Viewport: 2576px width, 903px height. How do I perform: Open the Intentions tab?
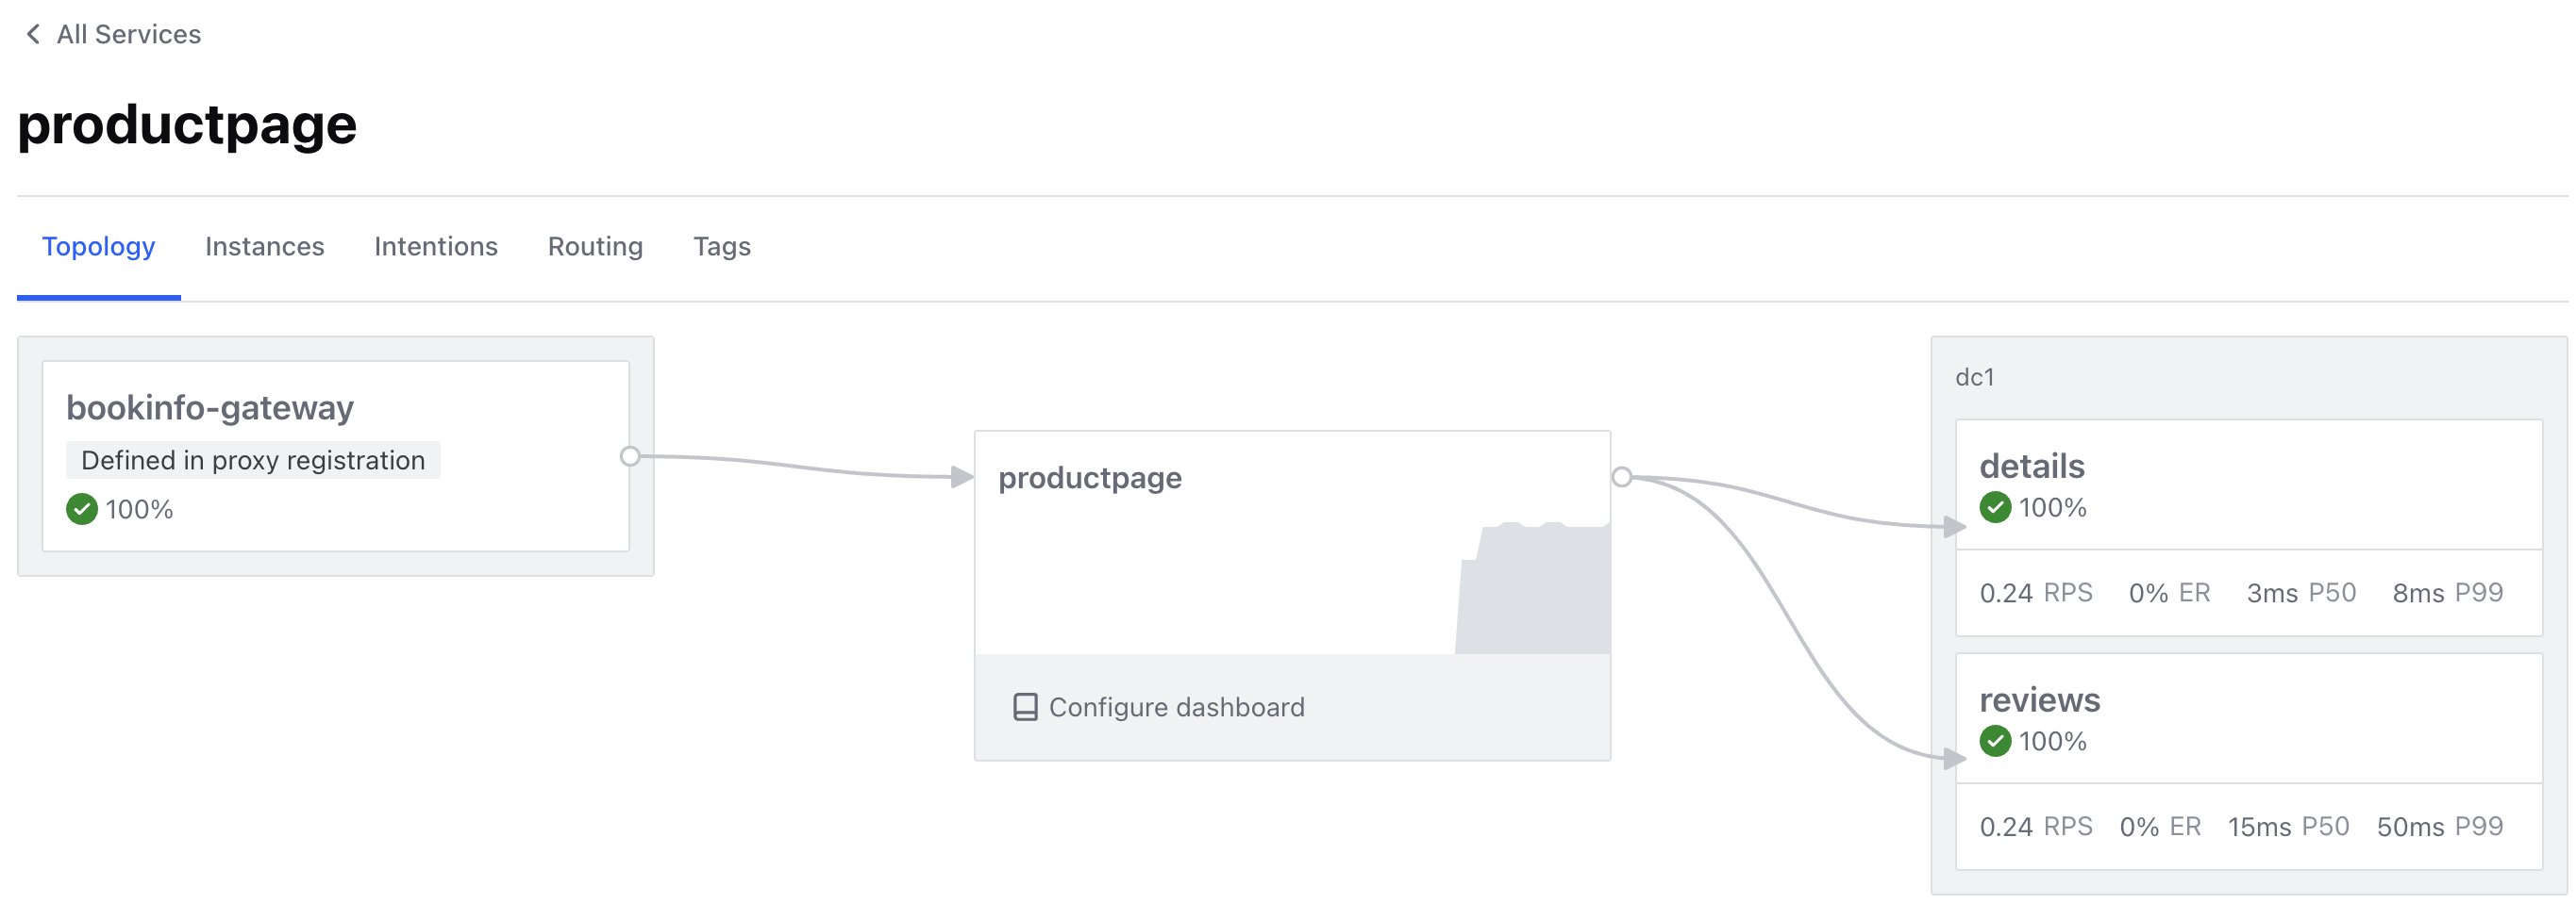(435, 247)
